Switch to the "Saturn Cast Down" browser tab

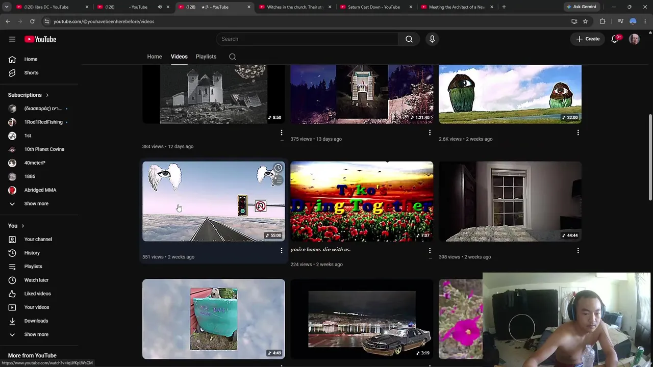[375, 7]
